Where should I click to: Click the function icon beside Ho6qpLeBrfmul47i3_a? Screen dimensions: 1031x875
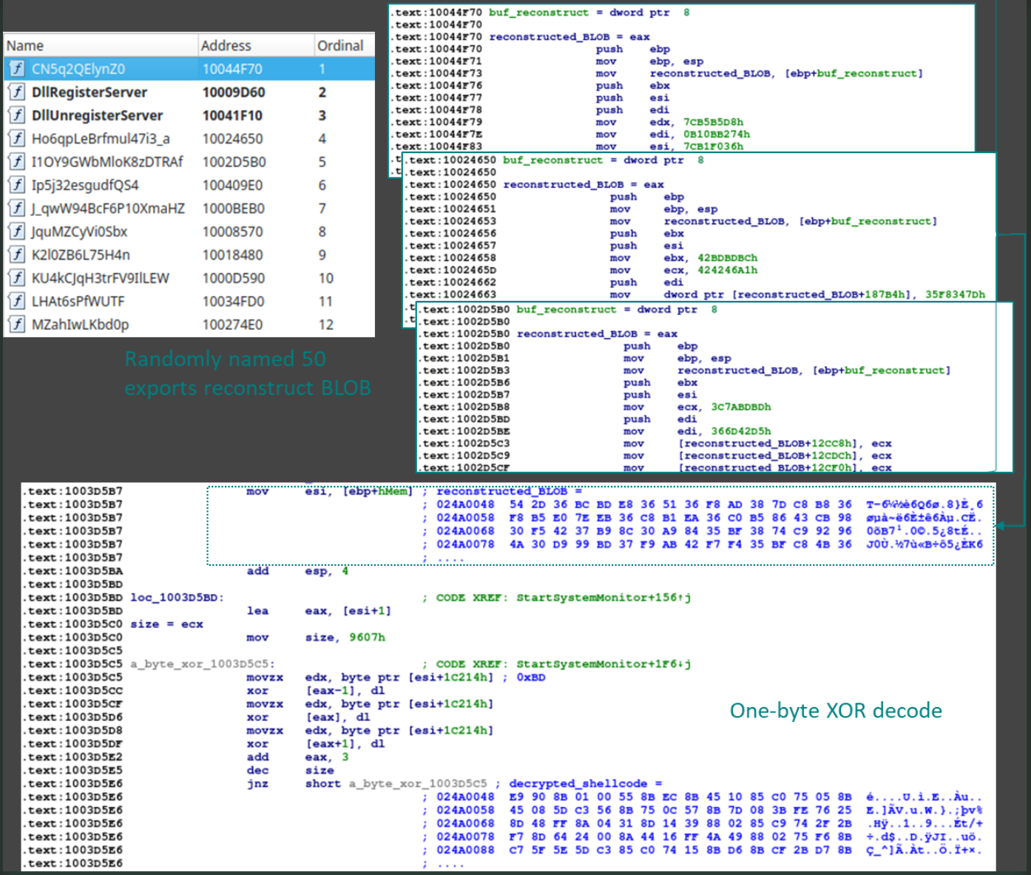(x=16, y=138)
